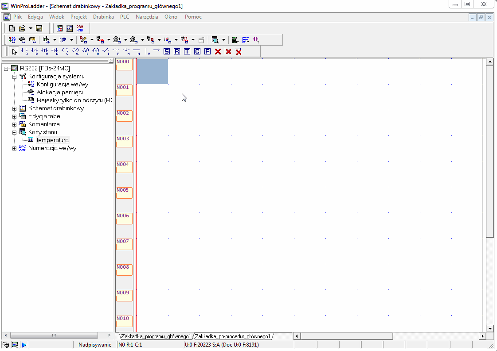Insert normally closed contact (B)
497x351 pixels.
[x=35, y=52]
